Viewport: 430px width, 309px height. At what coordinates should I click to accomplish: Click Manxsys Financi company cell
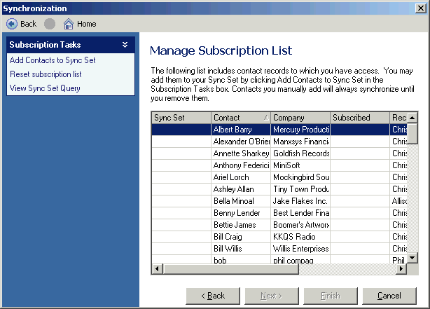click(300, 142)
